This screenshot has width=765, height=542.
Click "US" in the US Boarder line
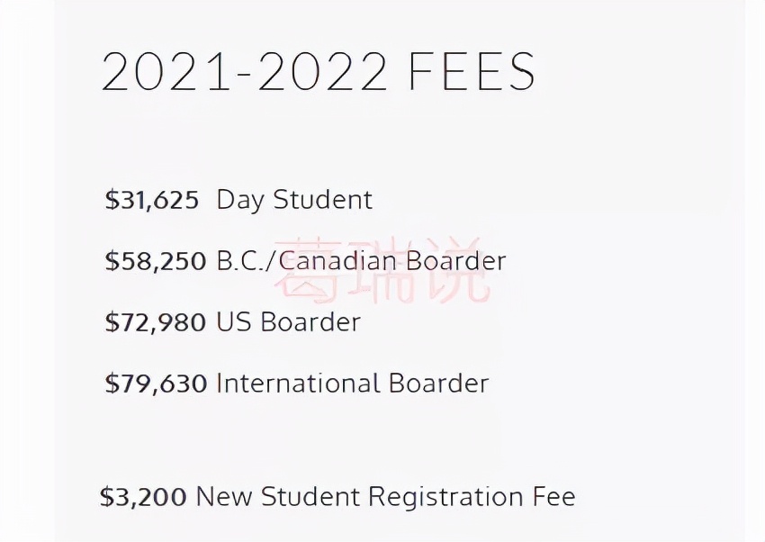[230, 322]
